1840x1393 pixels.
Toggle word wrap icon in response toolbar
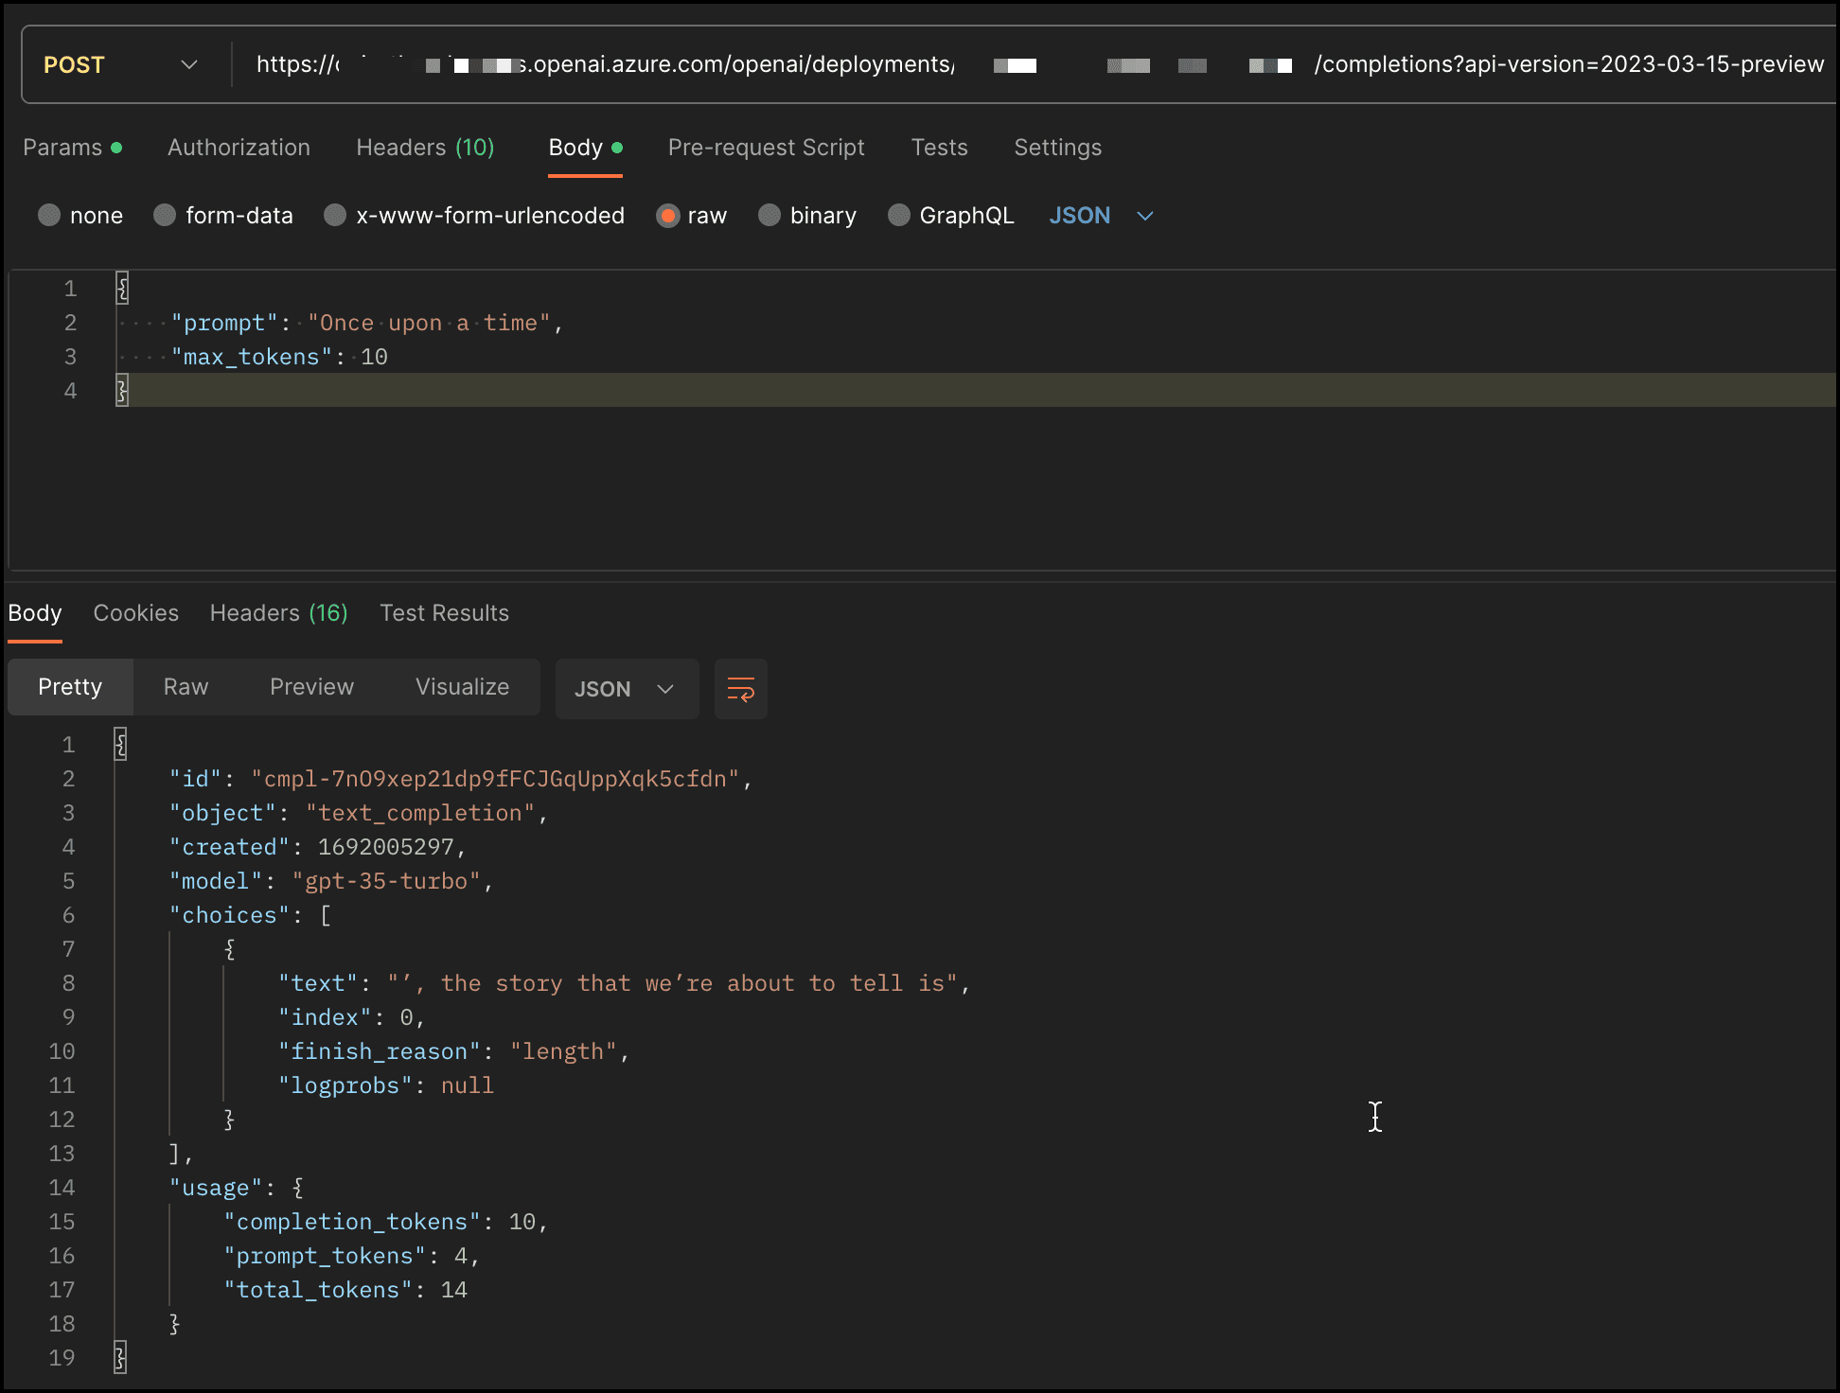(740, 689)
